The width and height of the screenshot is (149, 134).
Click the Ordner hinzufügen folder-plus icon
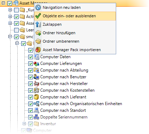coord(38,33)
